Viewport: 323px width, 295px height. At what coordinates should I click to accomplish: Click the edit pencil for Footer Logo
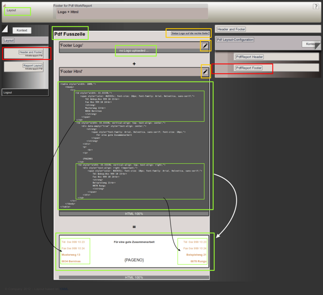click(x=206, y=46)
